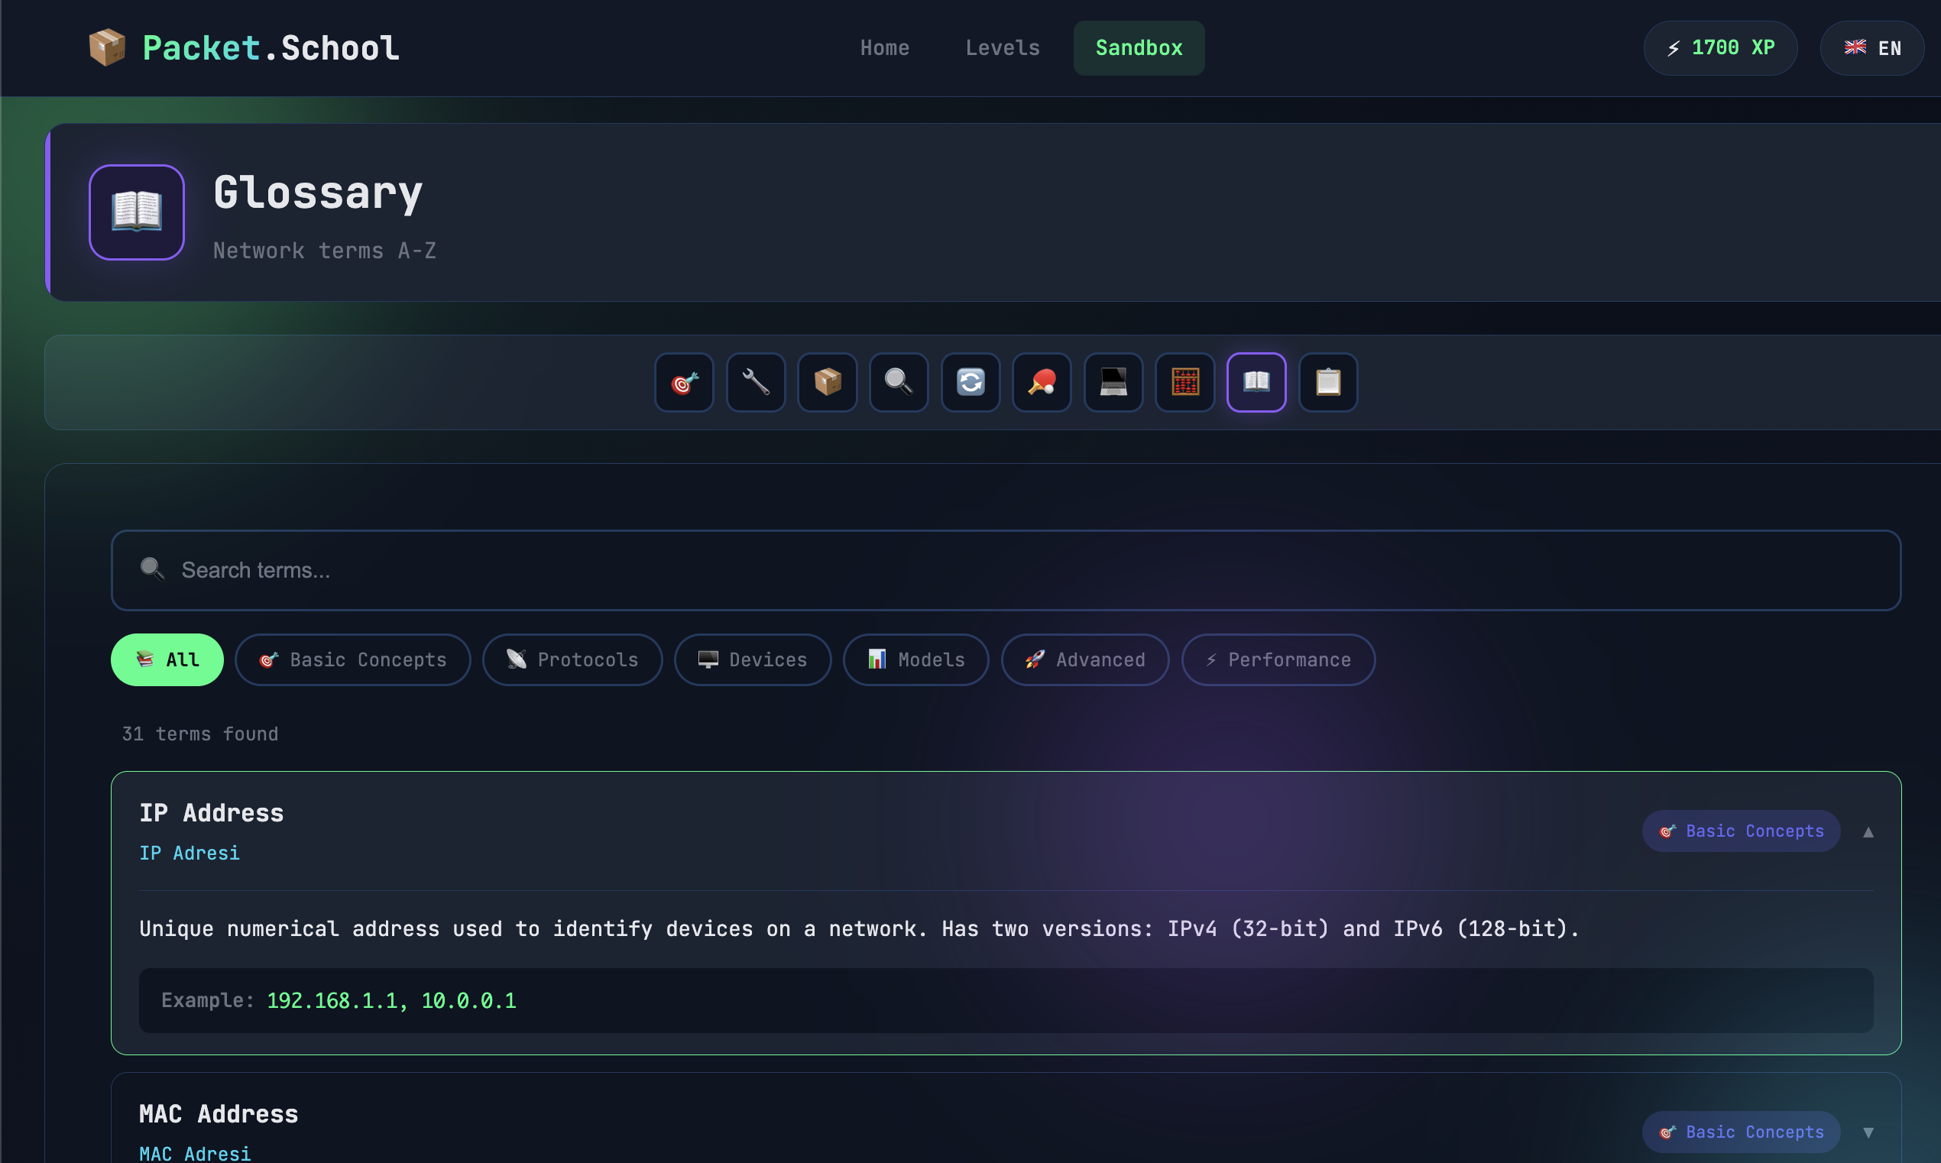Click the Search terms input field
1941x1163 pixels.
pyautogui.click(x=1006, y=571)
